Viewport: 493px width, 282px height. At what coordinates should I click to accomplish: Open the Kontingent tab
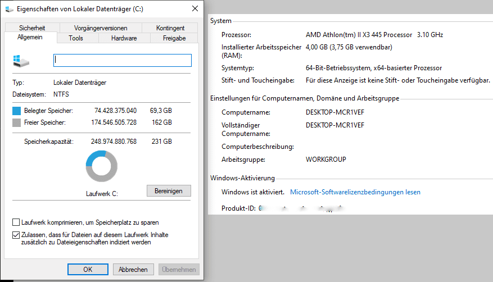click(170, 28)
